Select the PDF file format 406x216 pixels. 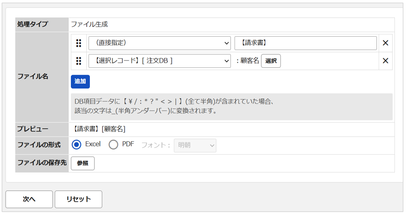point(114,144)
